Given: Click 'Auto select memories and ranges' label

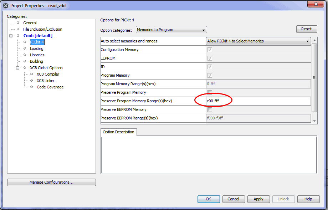Looking at the screenshot, I should coord(129,41).
